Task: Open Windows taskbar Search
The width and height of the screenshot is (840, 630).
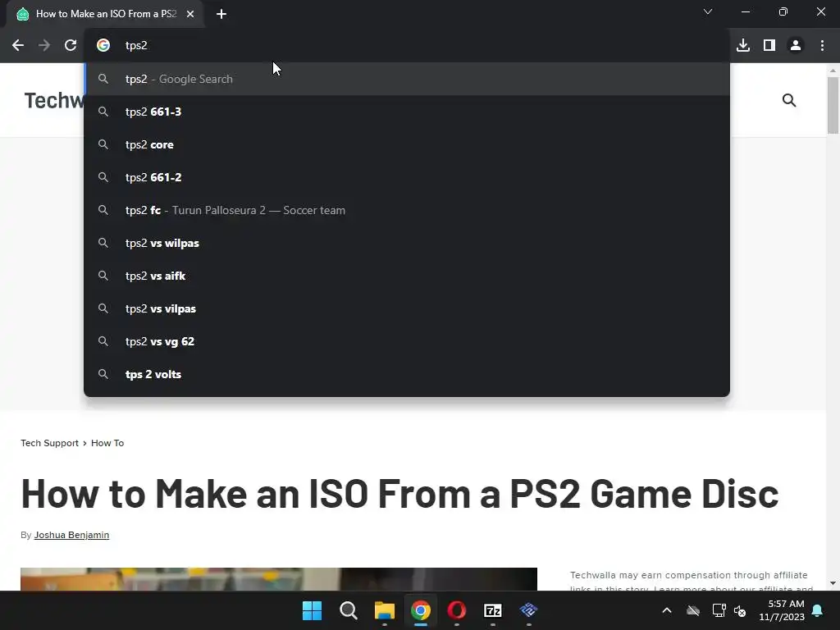Action: 348,610
